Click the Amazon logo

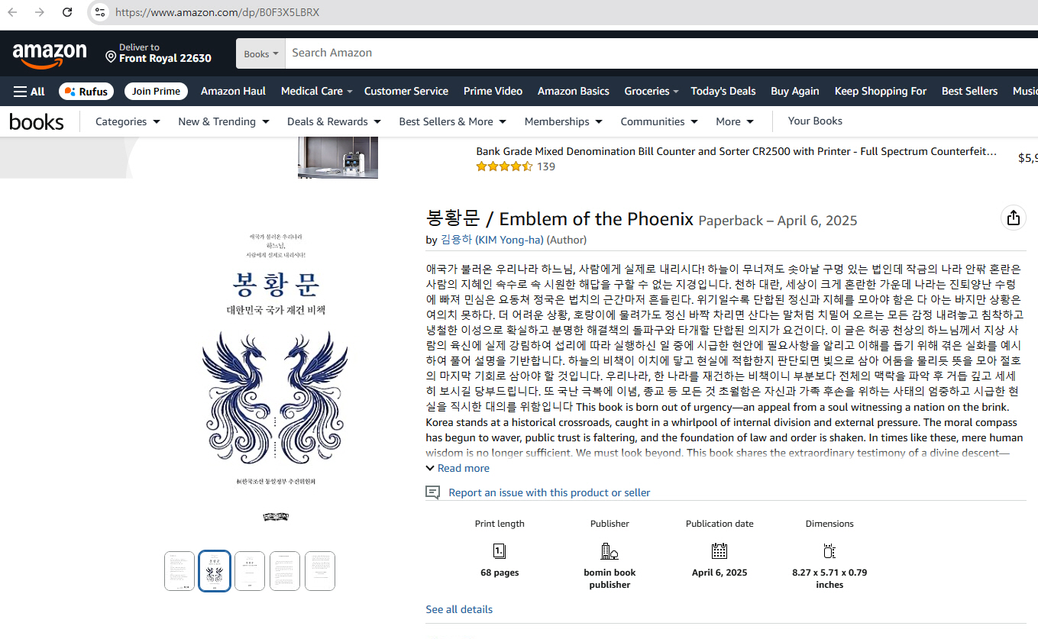[x=50, y=55]
